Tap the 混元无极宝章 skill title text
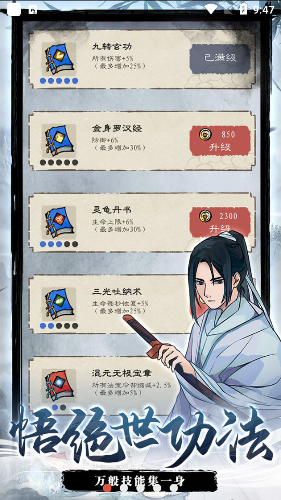This screenshot has height=500, width=281. (122, 373)
